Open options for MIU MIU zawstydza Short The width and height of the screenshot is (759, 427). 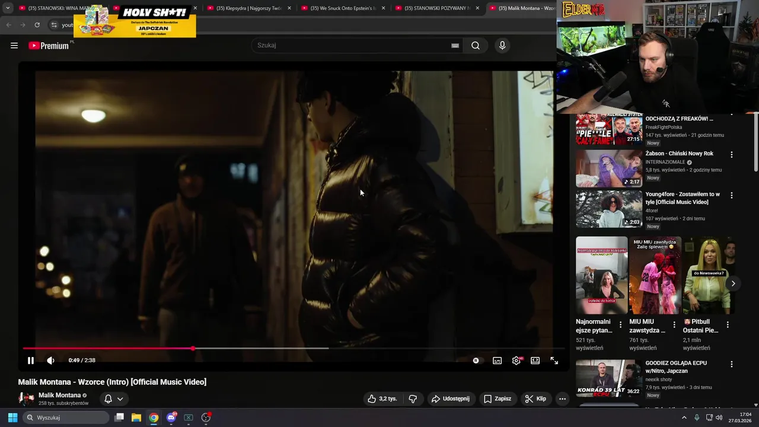pos(674,325)
